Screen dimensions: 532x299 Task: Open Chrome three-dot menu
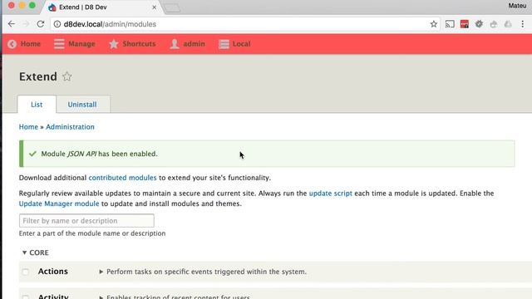523,24
